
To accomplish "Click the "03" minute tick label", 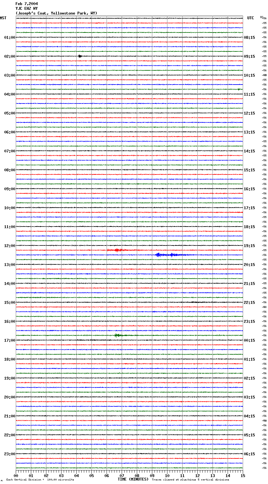I will (x=61, y=475).
